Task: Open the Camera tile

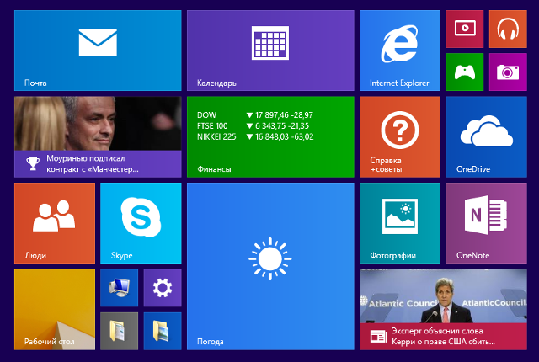Action: pyautogui.click(x=508, y=72)
